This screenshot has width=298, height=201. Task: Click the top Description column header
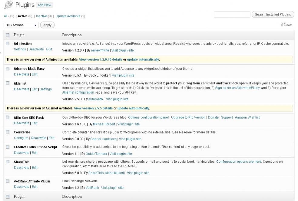tap(72, 35)
